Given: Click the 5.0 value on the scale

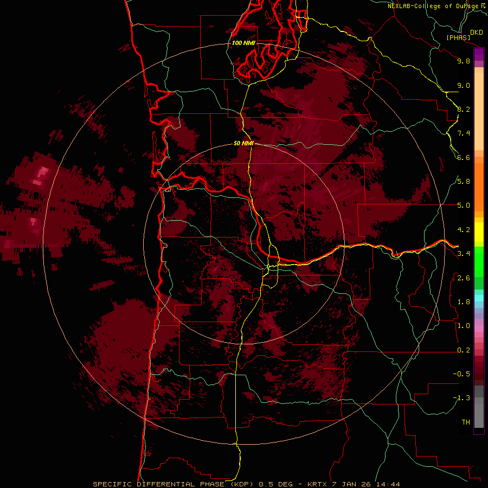Looking at the screenshot, I should pyautogui.click(x=464, y=206).
